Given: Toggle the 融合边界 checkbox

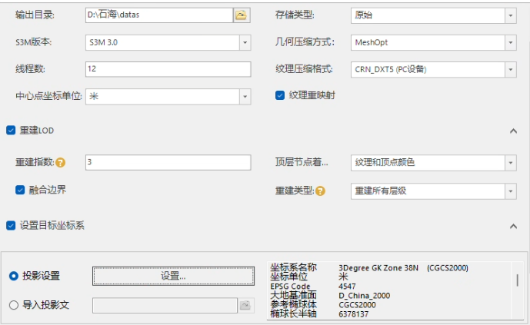Looking at the screenshot, I should 21,189.
